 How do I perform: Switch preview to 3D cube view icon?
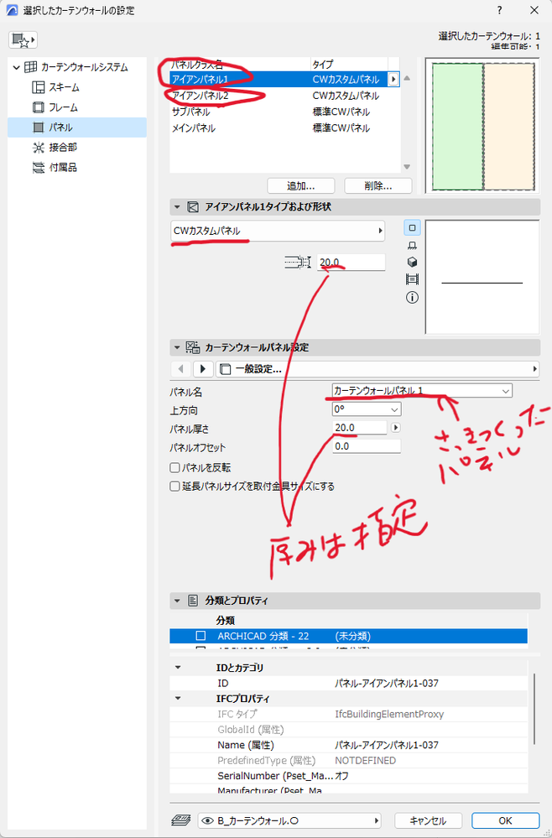coord(412,263)
